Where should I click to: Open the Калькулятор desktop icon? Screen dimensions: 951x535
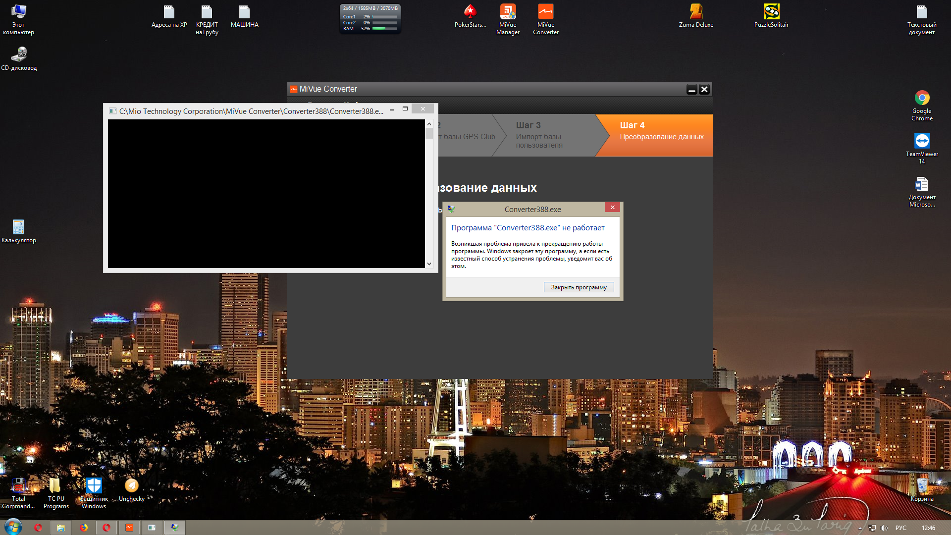pyautogui.click(x=18, y=228)
